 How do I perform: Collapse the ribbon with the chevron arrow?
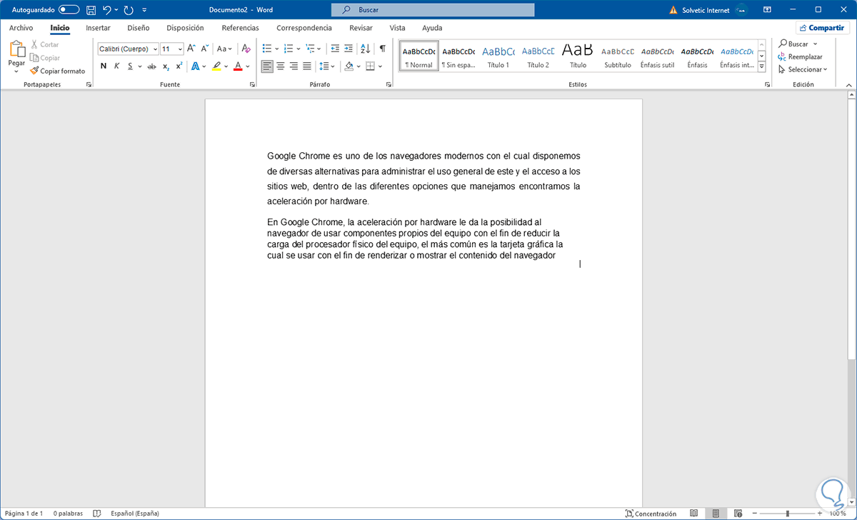(848, 84)
